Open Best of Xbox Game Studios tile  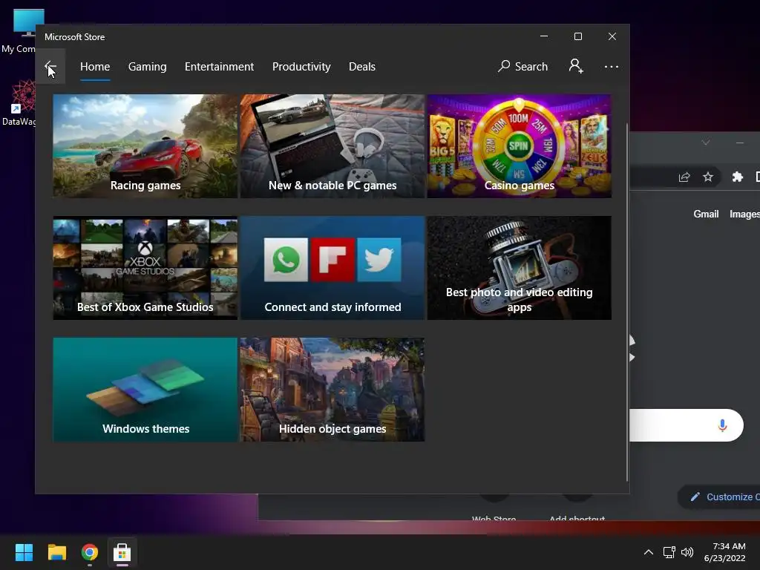pos(145,267)
